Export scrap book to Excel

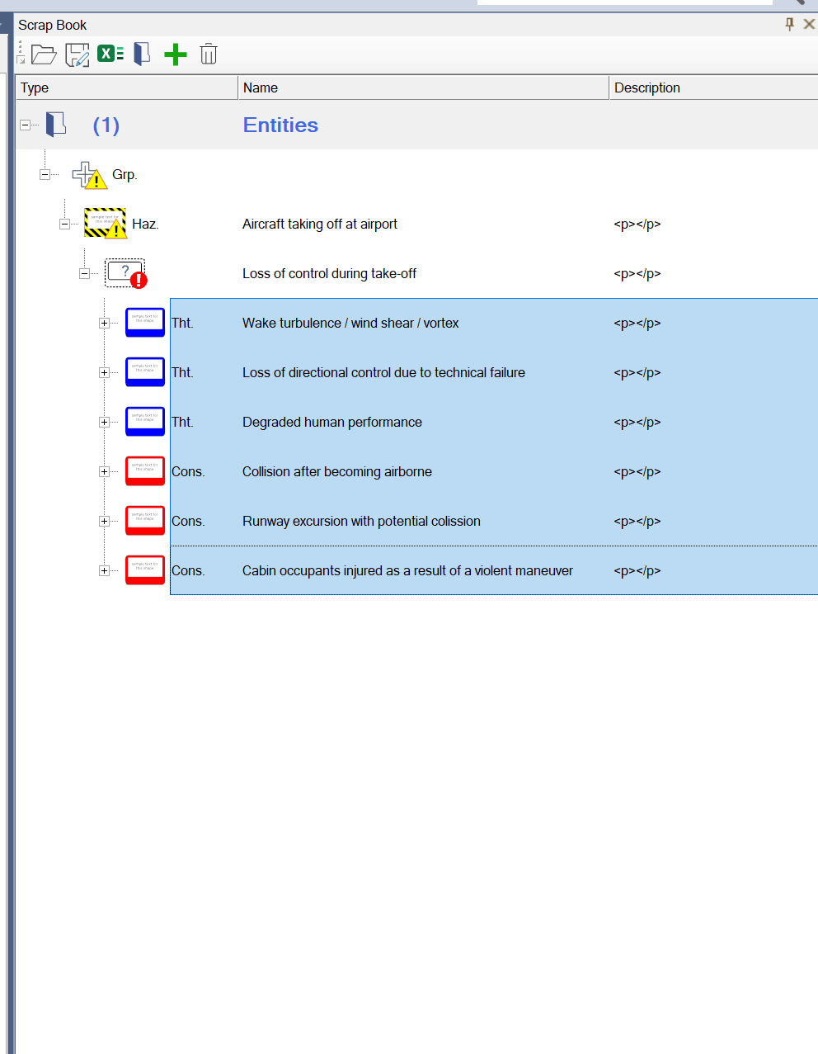coord(110,54)
